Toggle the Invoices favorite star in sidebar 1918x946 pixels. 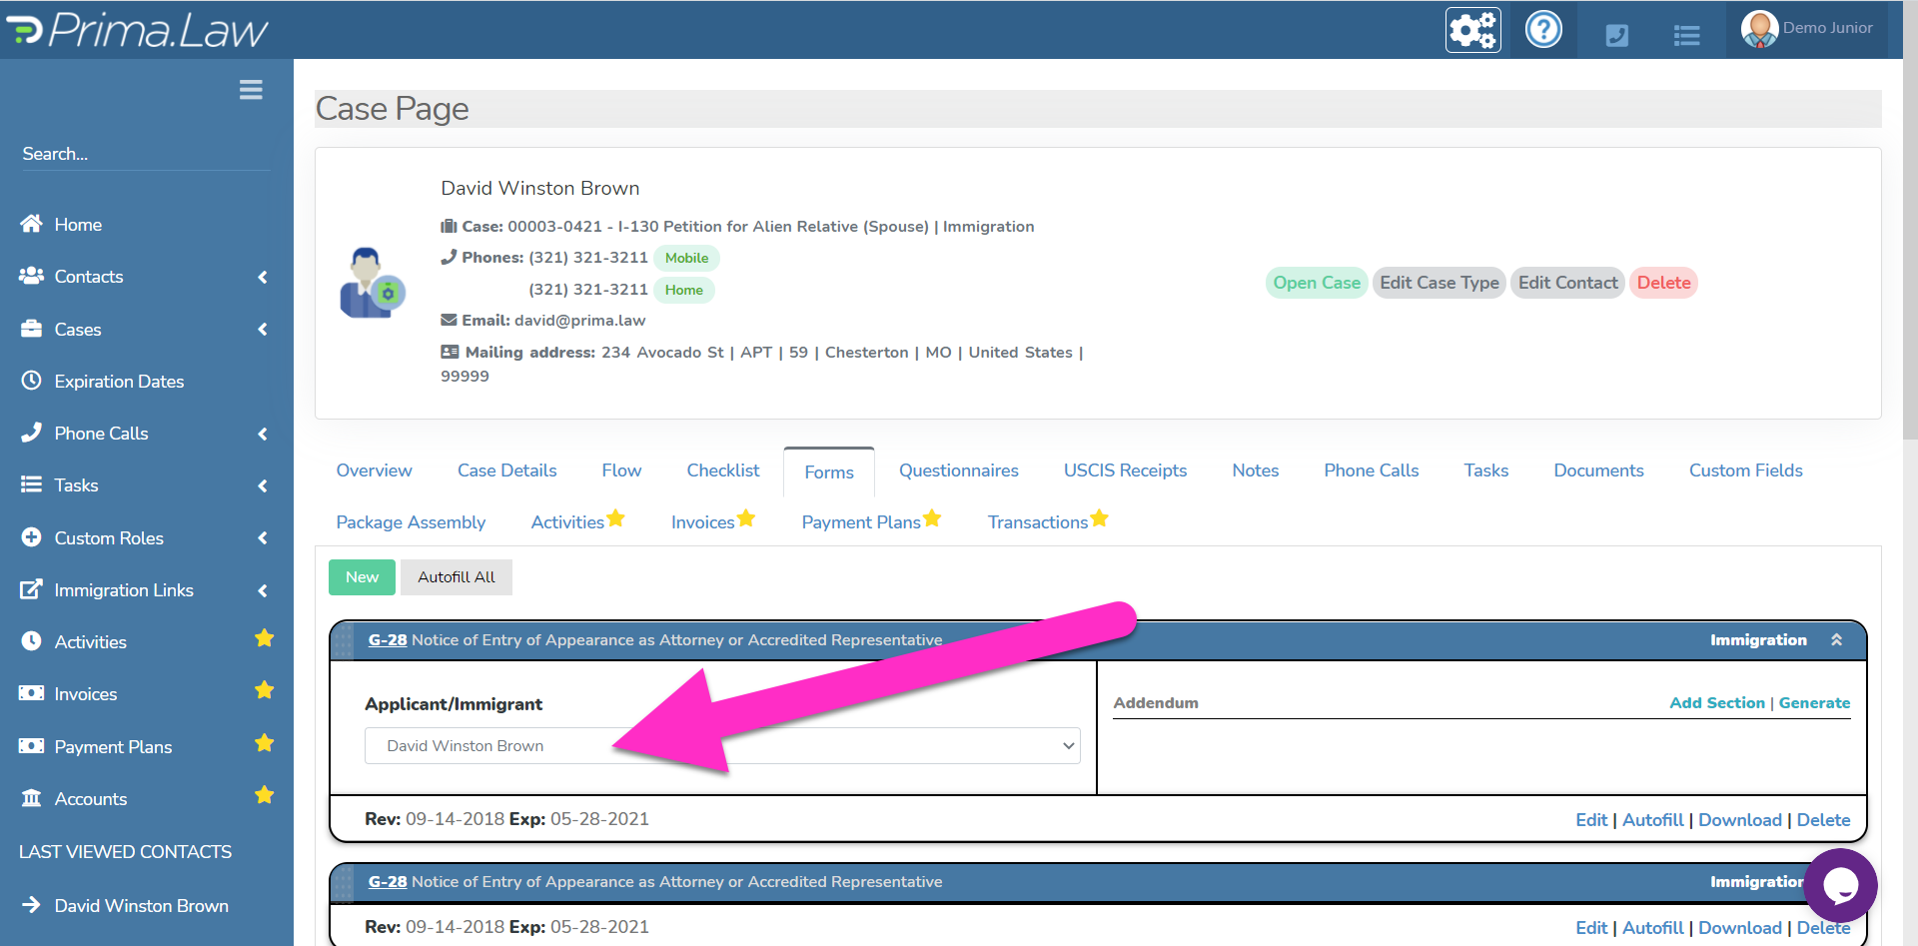click(264, 689)
